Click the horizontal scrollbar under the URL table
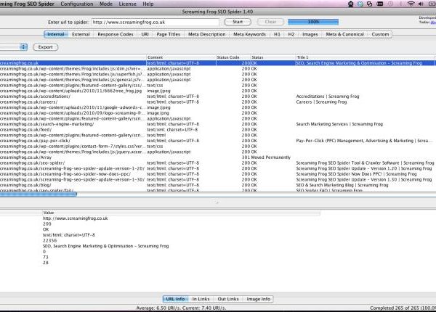Image resolution: width=436 pixels, height=312 pixels. click(x=38, y=194)
